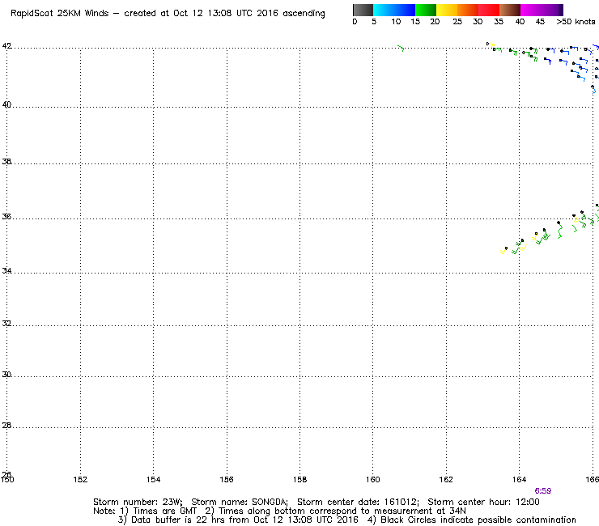The image size is (599, 526).
Task: Click the blue 10-15 knots legend segment
Action: (x=405, y=10)
